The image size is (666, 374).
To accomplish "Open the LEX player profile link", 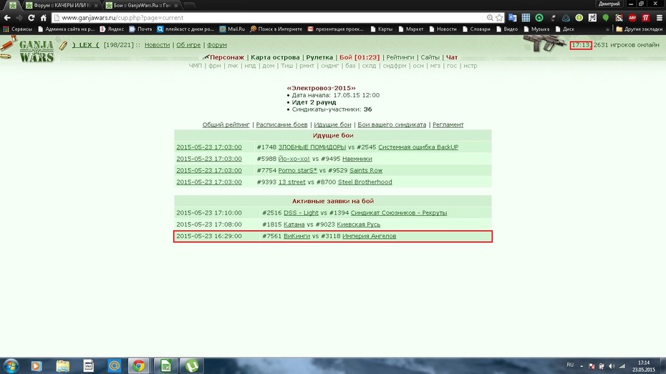I will tap(85, 45).
